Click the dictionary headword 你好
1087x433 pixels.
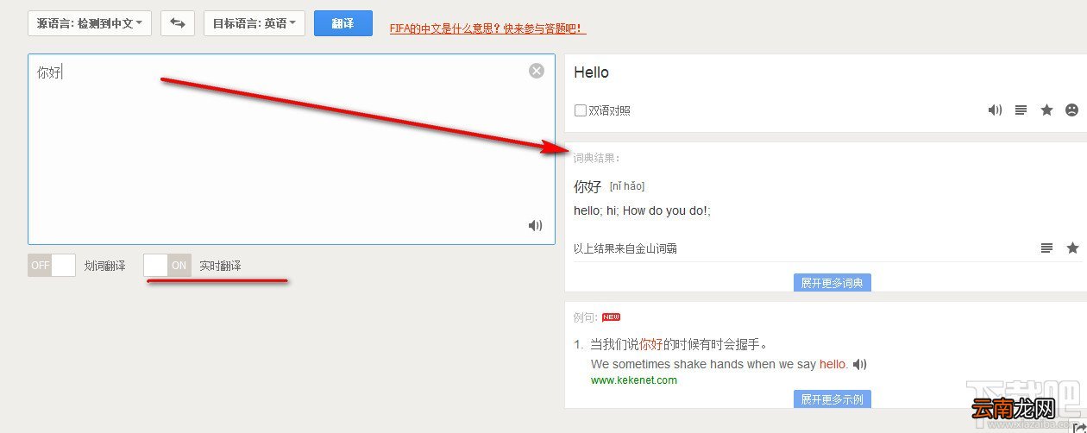point(587,187)
